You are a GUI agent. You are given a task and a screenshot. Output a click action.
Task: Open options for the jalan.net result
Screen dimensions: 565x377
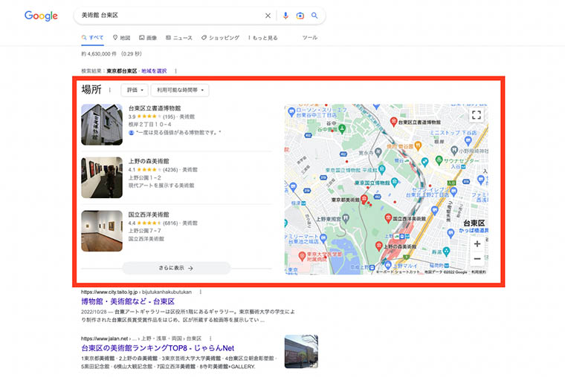210,338
